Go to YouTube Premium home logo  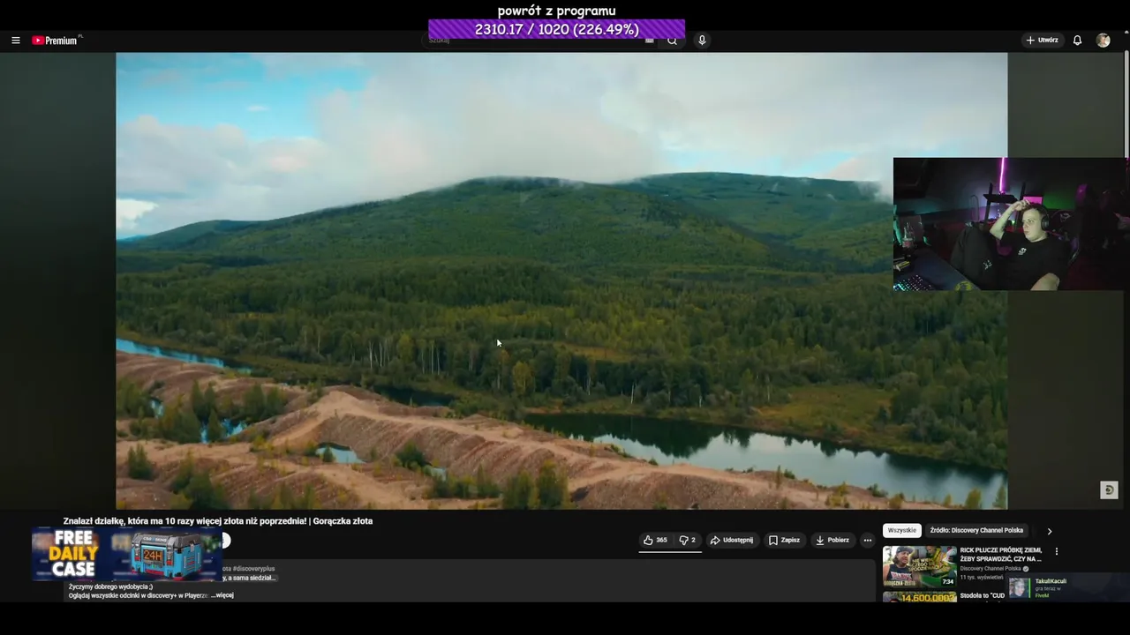56,41
